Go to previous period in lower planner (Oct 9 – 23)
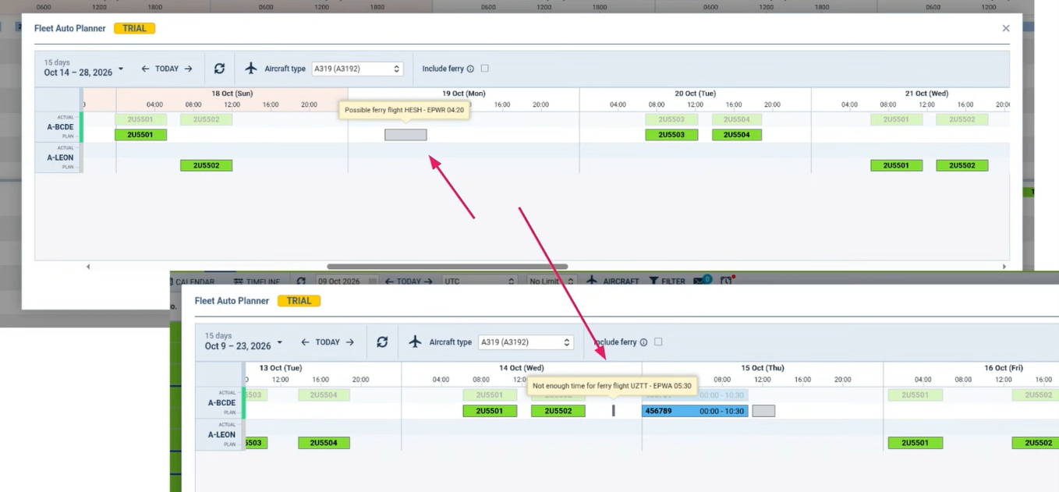The height and width of the screenshot is (492, 1059). (306, 342)
